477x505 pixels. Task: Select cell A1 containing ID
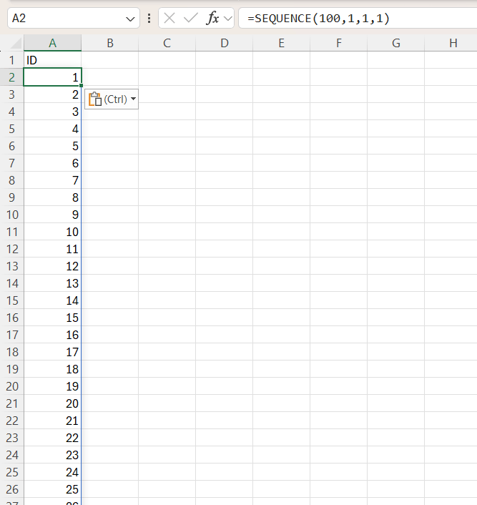click(x=52, y=60)
